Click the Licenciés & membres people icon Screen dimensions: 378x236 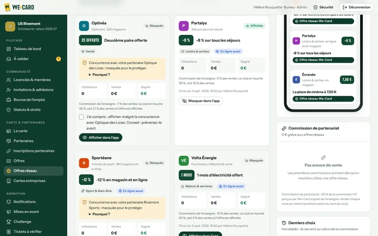(x=9, y=80)
